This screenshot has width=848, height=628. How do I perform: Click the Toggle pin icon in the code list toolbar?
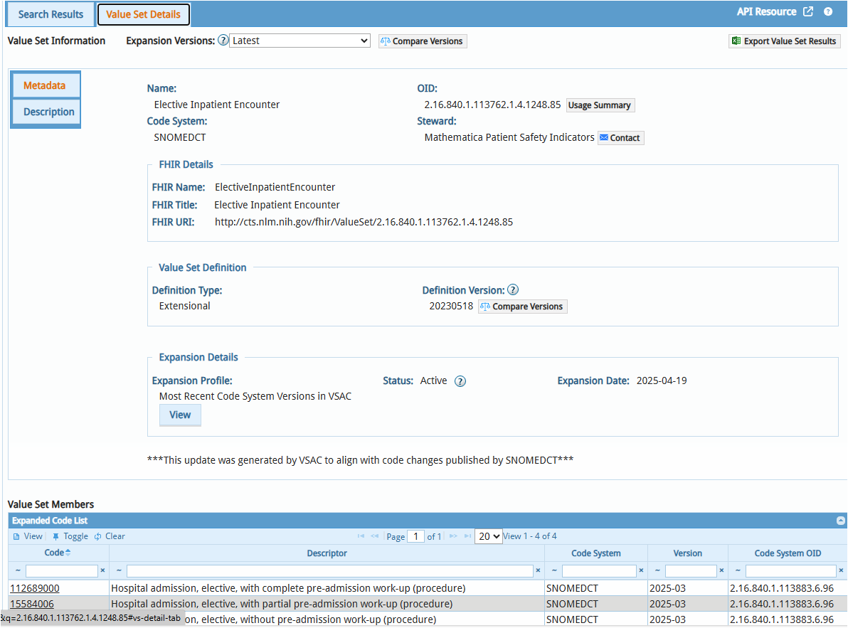pyautogui.click(x=55, y=537)
